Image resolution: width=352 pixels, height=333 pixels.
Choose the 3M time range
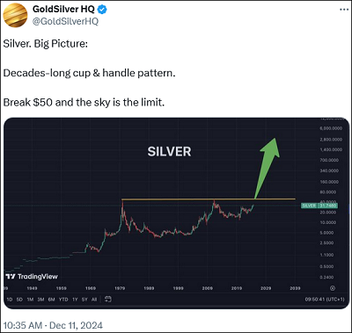(x=40, y=300)
